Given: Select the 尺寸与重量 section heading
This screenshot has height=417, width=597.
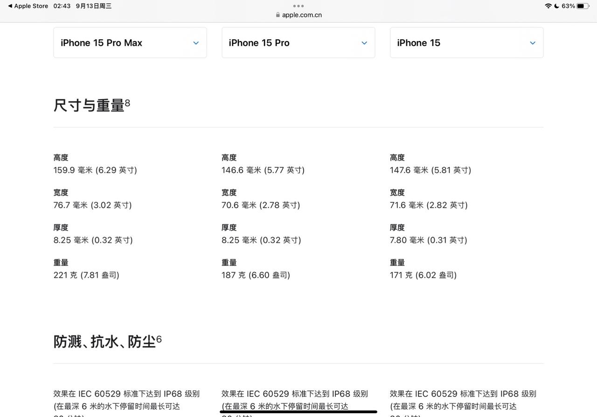Looking at the screenshot, I should (x=89, y=105).
